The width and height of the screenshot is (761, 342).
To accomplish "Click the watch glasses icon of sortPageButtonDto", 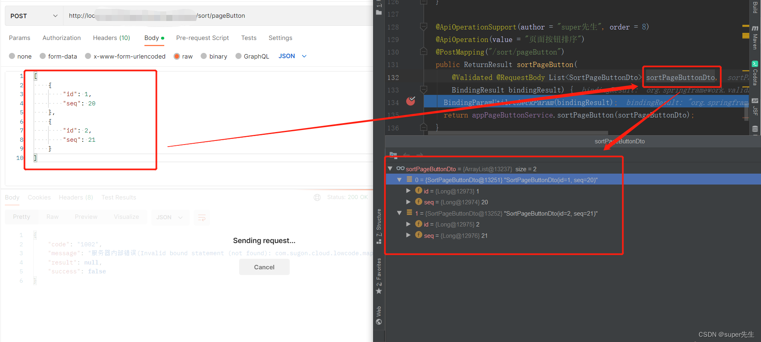I will pyautogui.click(x=400, y=169).
